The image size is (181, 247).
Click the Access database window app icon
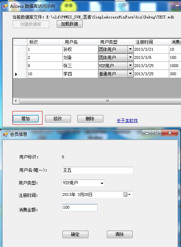[5, 6]
